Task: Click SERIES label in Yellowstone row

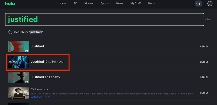Action: 204,93
